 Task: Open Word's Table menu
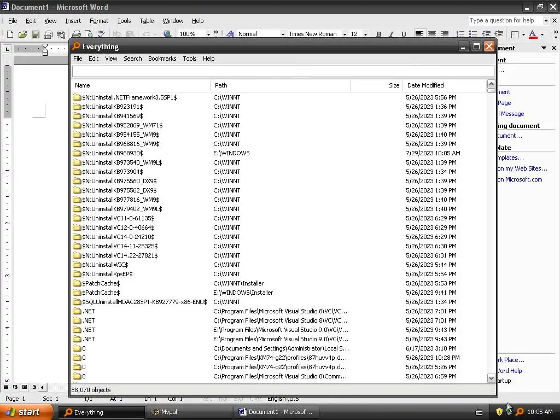pos(147,21)
